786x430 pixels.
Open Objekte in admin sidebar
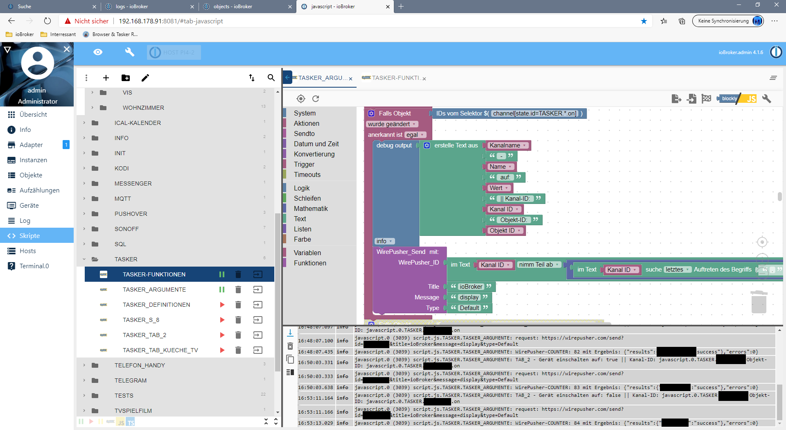31,175
